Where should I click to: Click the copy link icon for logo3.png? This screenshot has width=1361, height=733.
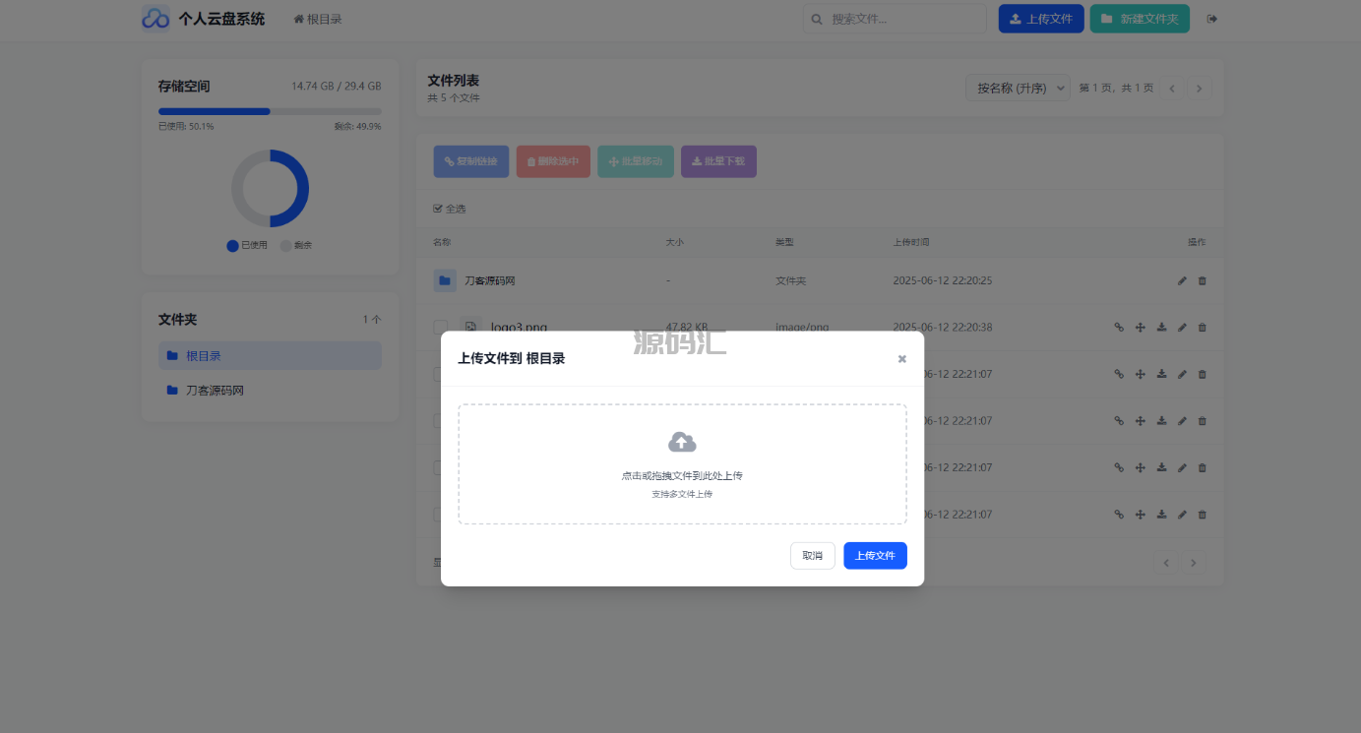click(1119, 328)
